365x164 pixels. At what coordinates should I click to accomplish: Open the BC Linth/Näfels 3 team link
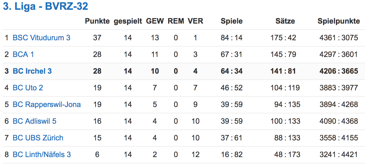[42, 155]
